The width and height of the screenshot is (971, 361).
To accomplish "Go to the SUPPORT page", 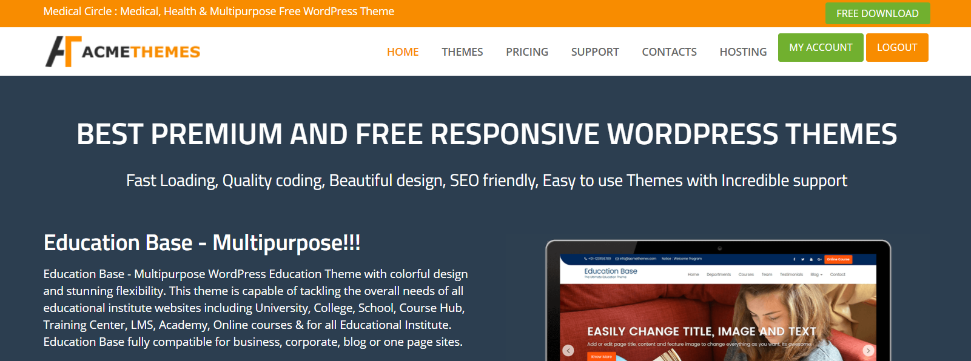I will (x=595, y=52).
